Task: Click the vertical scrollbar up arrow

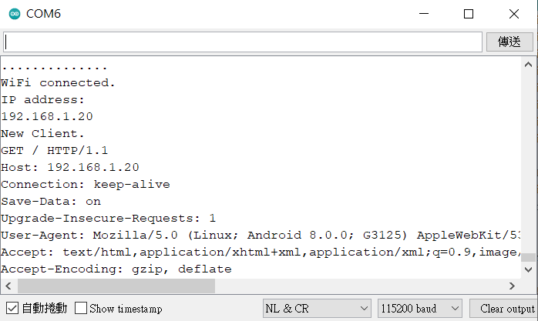Action: pyautogui.click(x=528, y=65)
